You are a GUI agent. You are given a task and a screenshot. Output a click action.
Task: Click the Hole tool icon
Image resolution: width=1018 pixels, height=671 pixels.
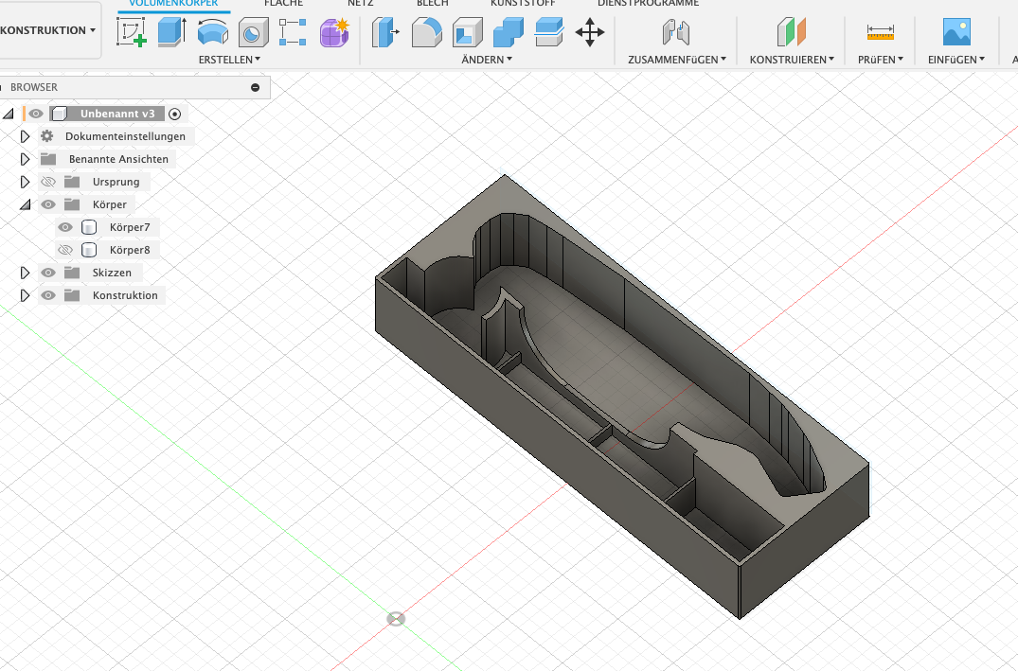(252, 33)
